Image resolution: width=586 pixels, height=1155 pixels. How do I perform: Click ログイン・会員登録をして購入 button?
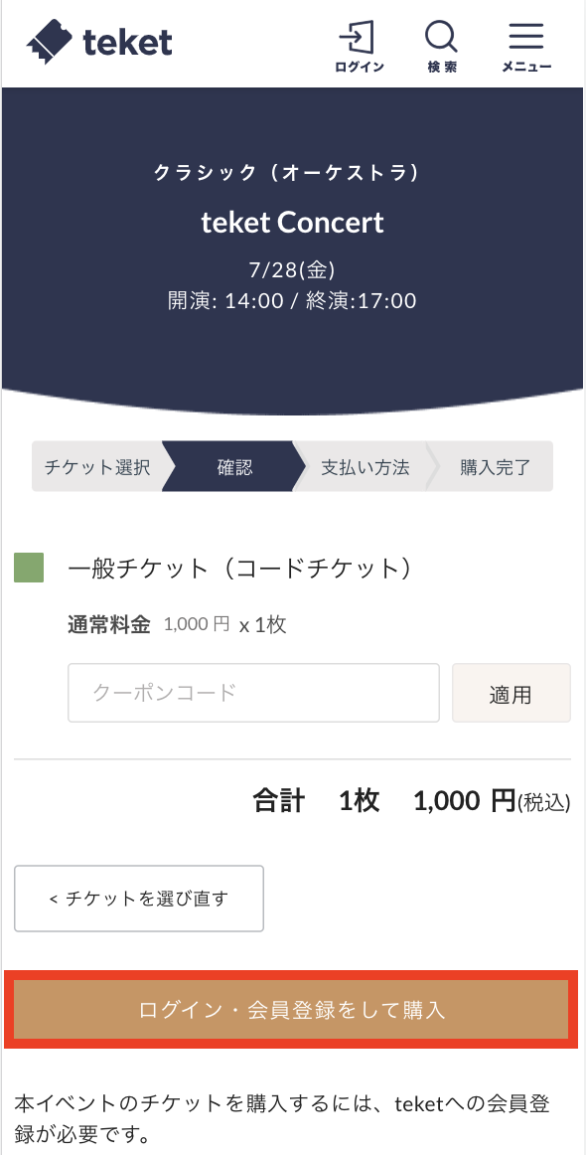(292, 1010)
